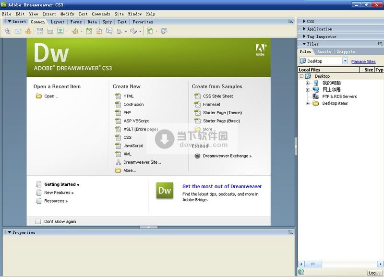Click the Insert Table icon
The height and width of the screenshot is (277, 384).
tap(40, 31)
